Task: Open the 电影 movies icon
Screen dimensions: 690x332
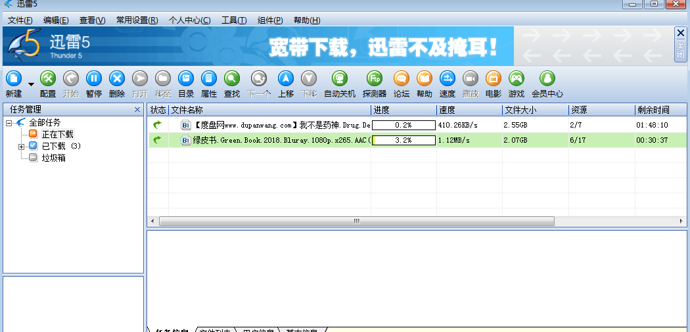Action: (494, 80)
